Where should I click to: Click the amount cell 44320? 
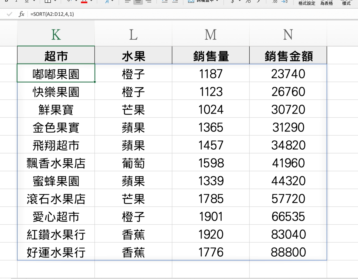tap(288, 180)
